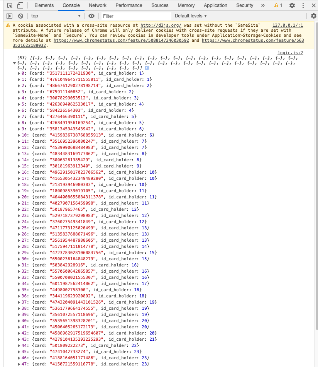Expand array entry 42 with card 4586962917519654607
The height and width of the screenshot is (367, 318).
19,333
